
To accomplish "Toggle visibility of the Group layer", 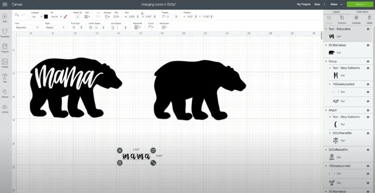I will tap(368, 61).
